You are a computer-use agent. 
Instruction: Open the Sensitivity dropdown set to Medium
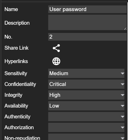(x=86, y=73)
